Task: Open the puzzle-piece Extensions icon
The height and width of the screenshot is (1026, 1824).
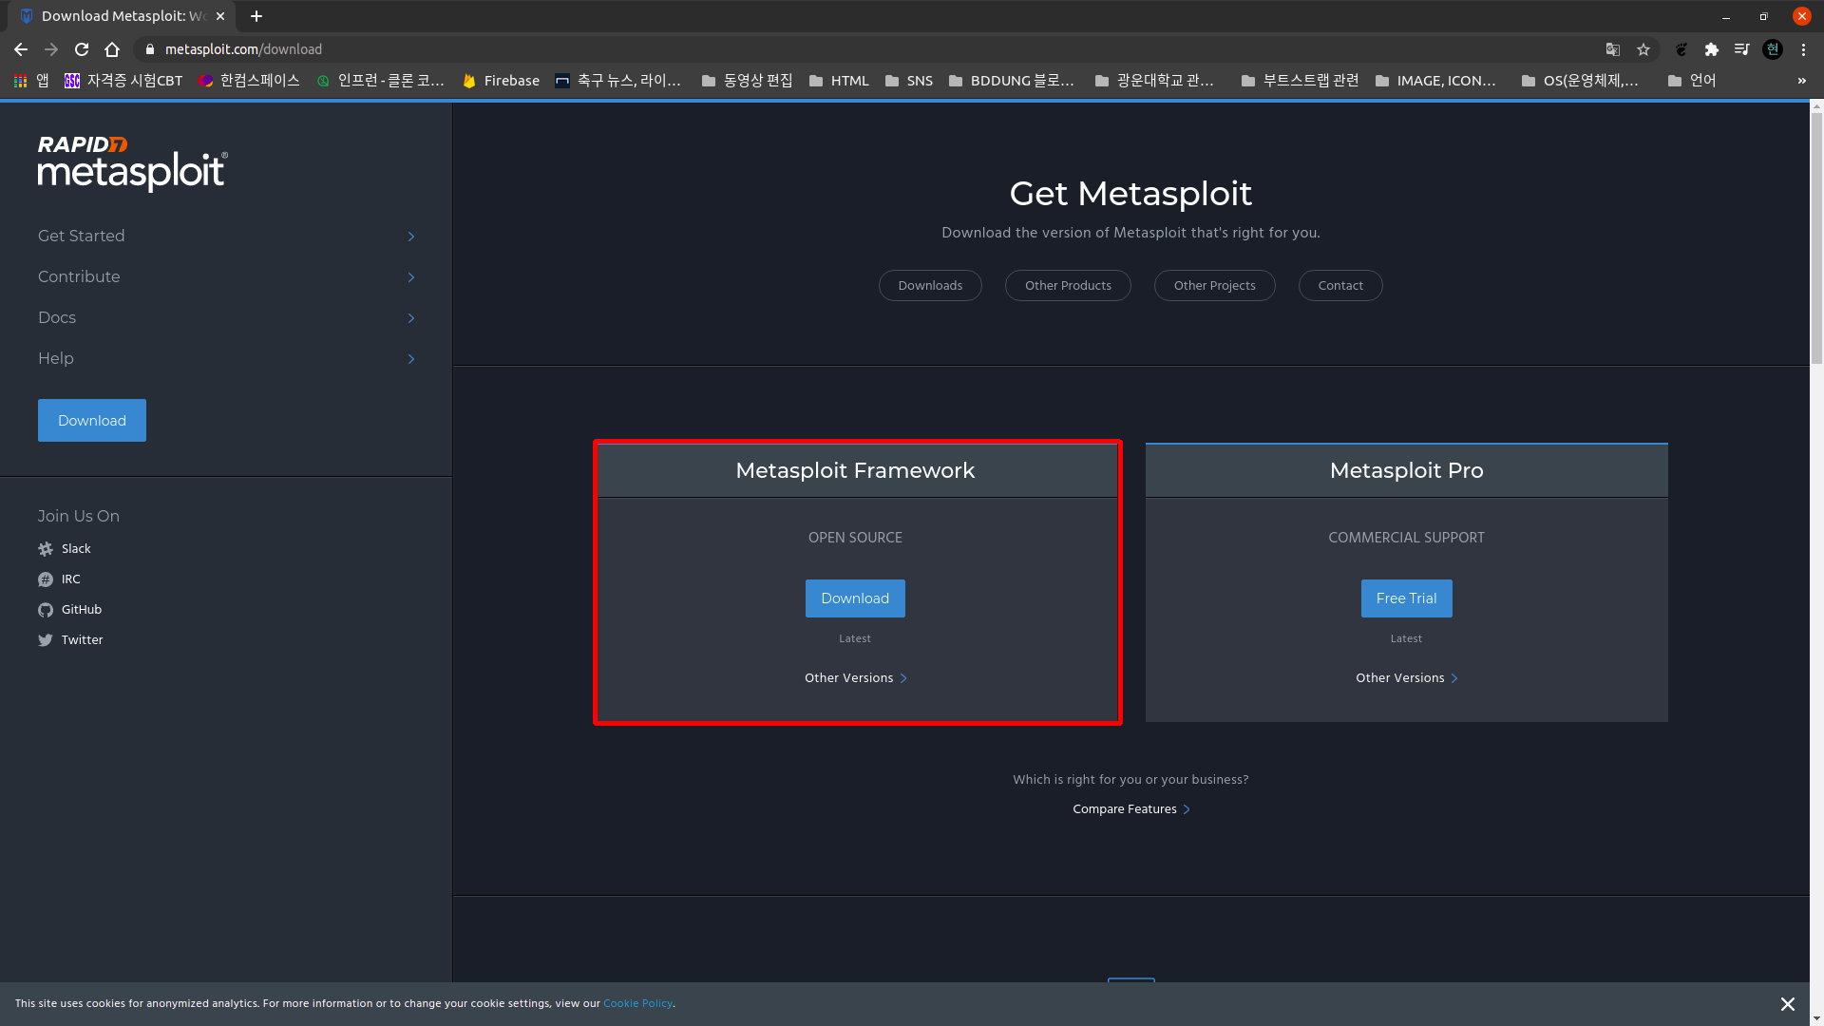Action: coord(1712,49)
